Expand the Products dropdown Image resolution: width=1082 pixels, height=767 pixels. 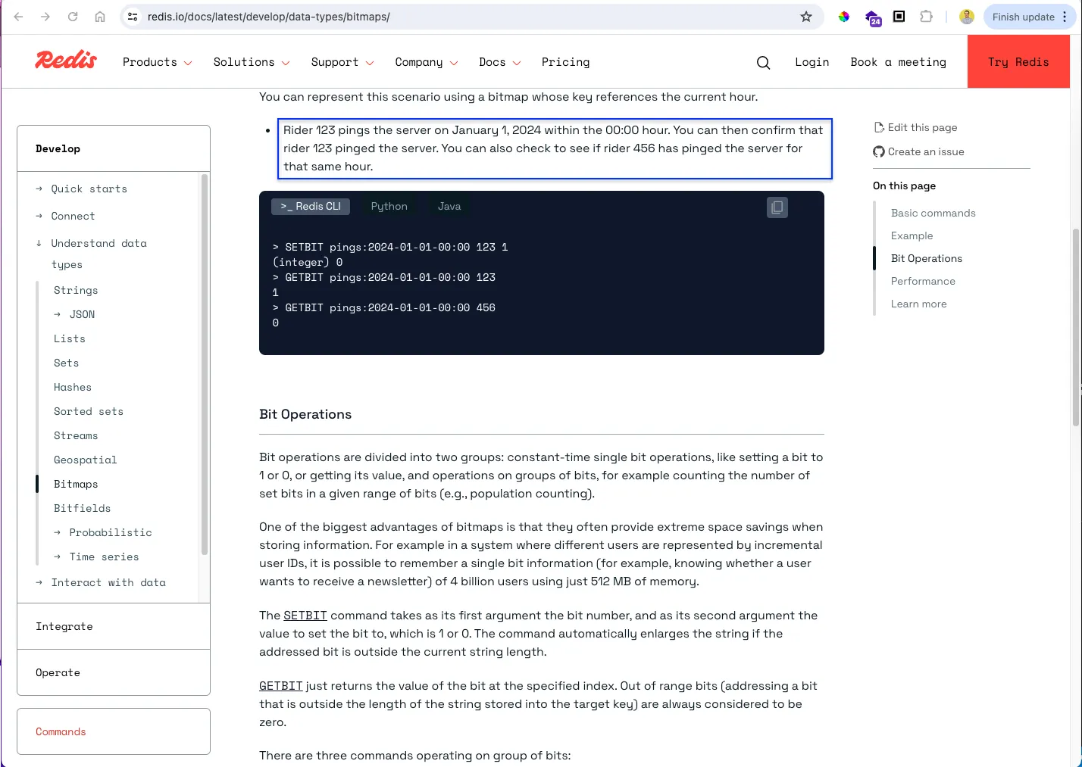pyautogui.click(x=158, y=62)
